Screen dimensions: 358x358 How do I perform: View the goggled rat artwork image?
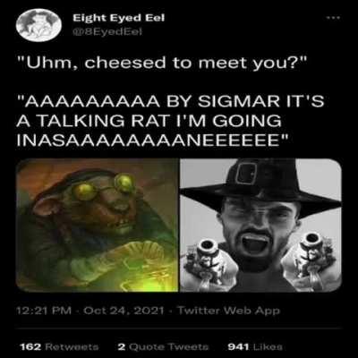[x=98, y=225]
